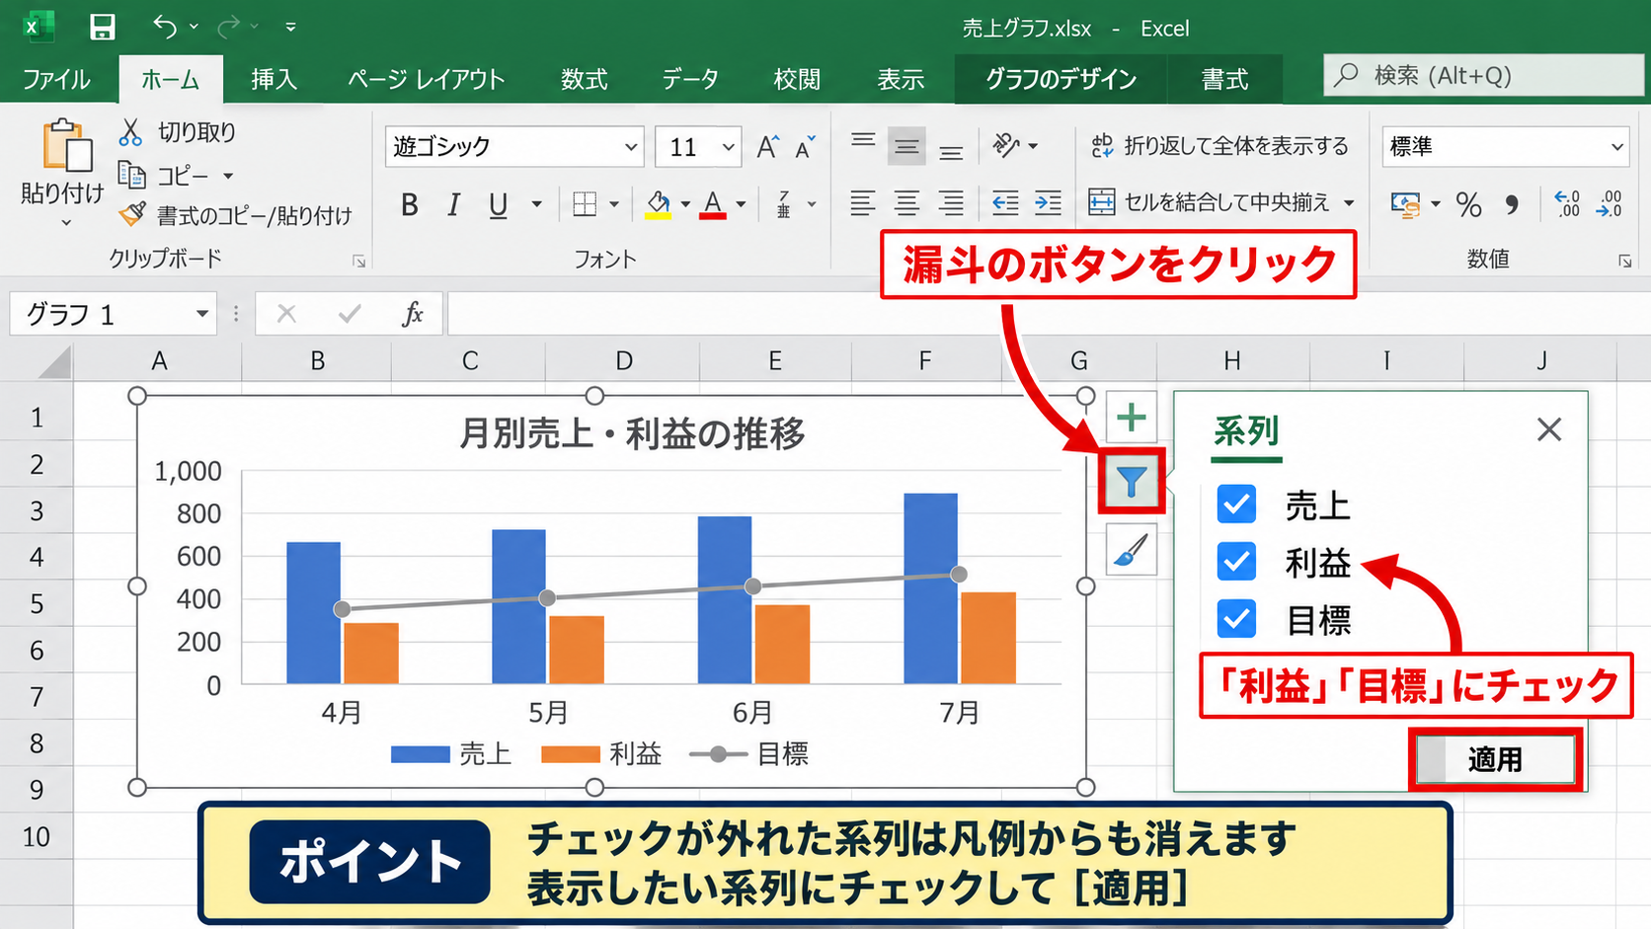Click the Format Painter (書式のコピー/貼り付け) icon

(132, 213)
